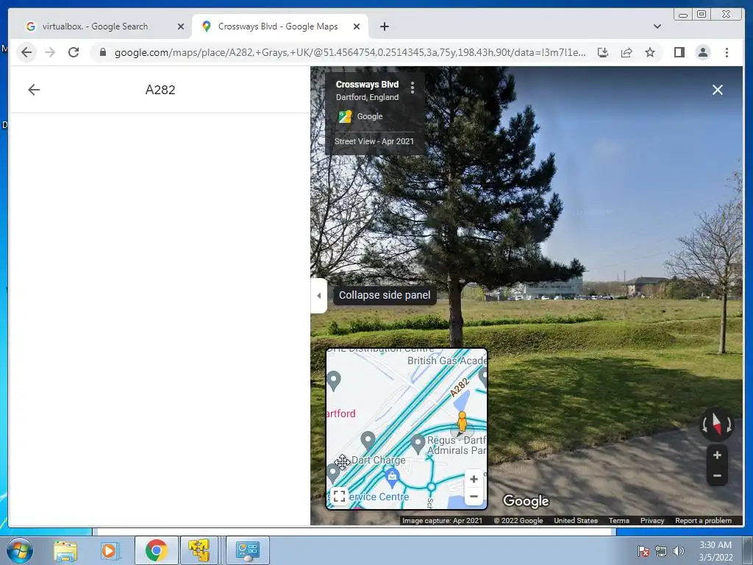
Task: Open the Chrome profile avatar
Action: click(x=702, y=52)
